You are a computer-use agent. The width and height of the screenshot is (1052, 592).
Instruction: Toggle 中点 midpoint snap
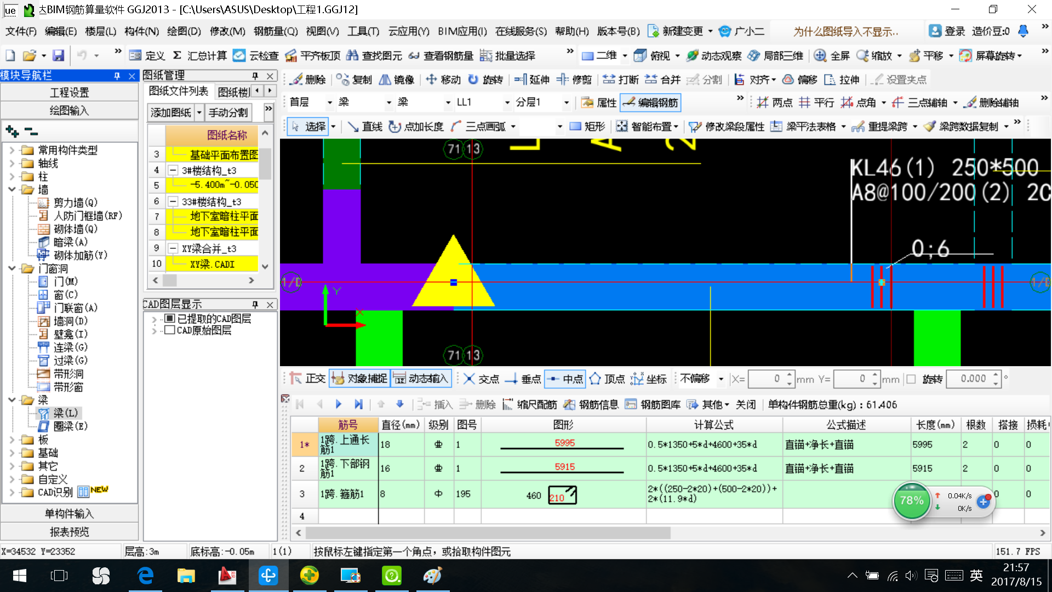[x=565, y=379]
